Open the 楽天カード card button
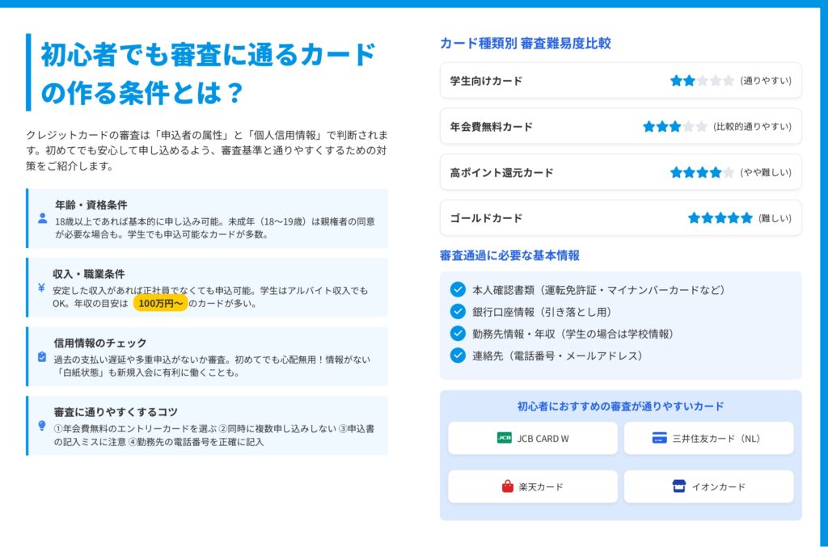This screenshot has width=828, height=547. point(533,486)
